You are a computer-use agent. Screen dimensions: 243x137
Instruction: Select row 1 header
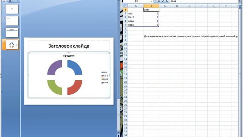(125, 10)
